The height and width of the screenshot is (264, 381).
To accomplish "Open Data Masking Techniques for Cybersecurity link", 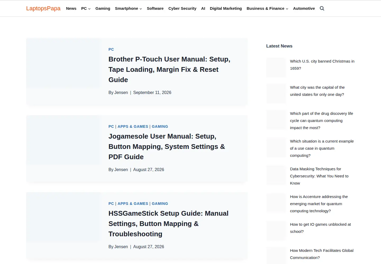I will (x=319, y=176).
